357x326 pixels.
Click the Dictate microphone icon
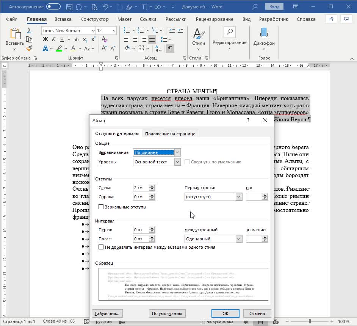click(264, 33)
